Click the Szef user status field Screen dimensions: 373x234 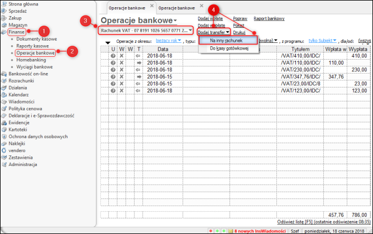coord(295,231)
